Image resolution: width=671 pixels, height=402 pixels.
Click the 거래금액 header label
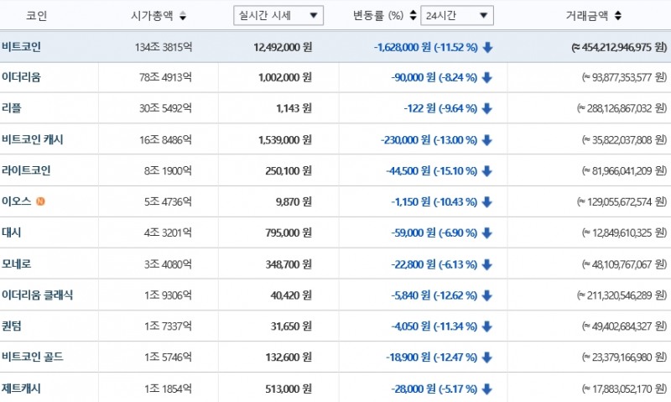pyautogui.click(x=587, y=16)
